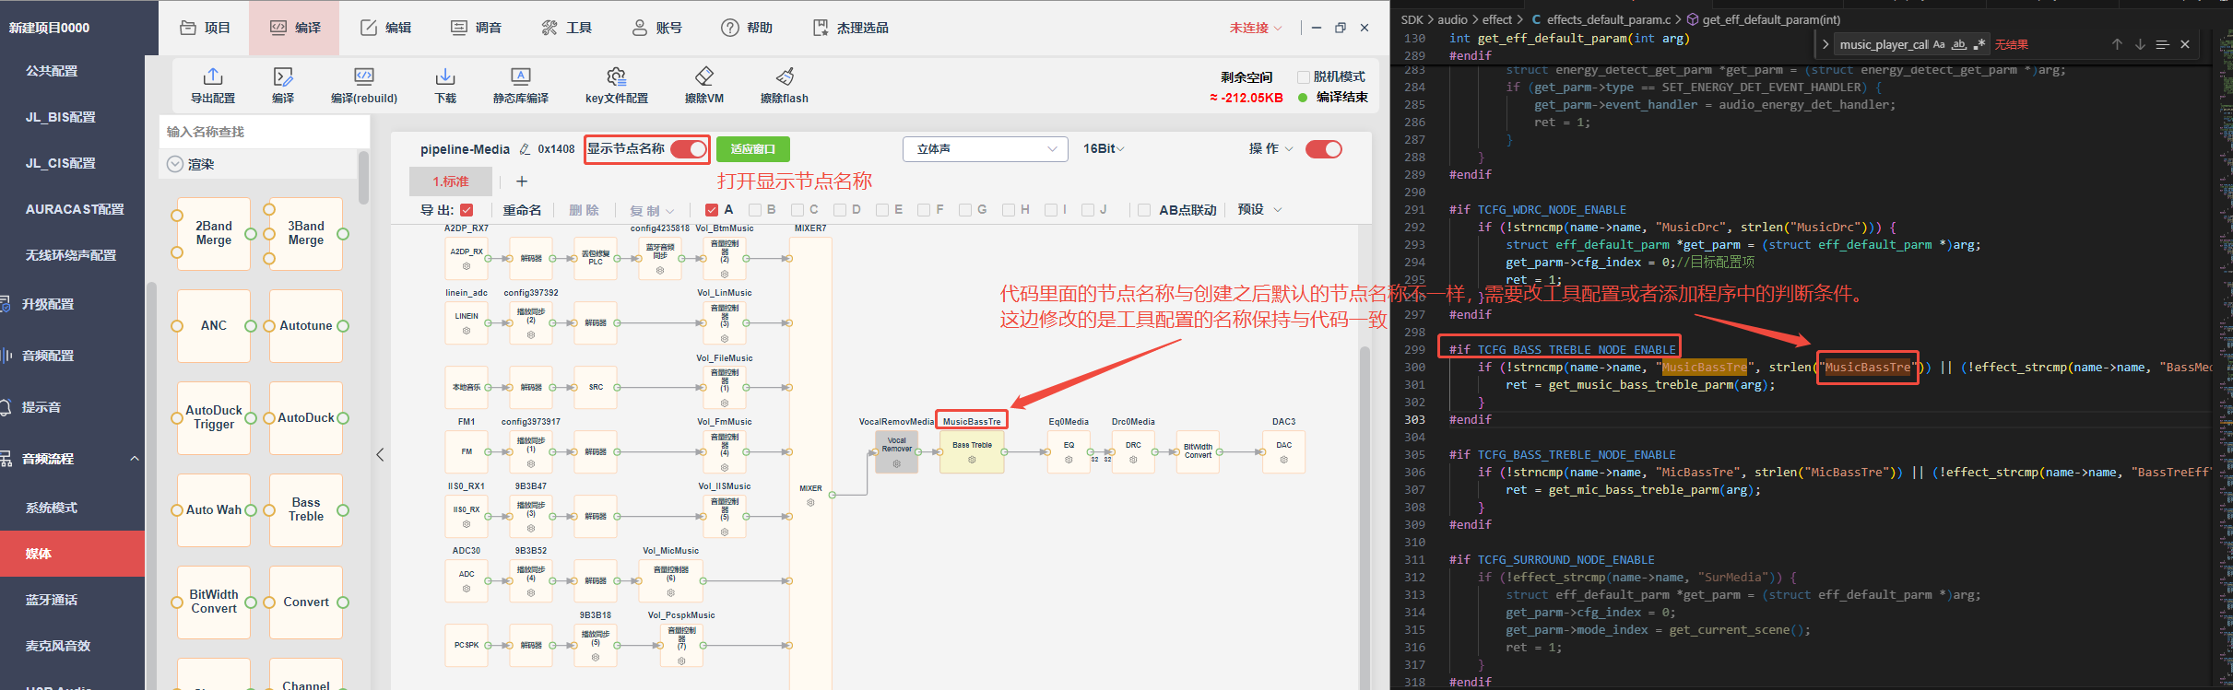This screenshot has width=2233, height=690.
Task: Go to next match in code find bar
Action: tap(2140, 44)
